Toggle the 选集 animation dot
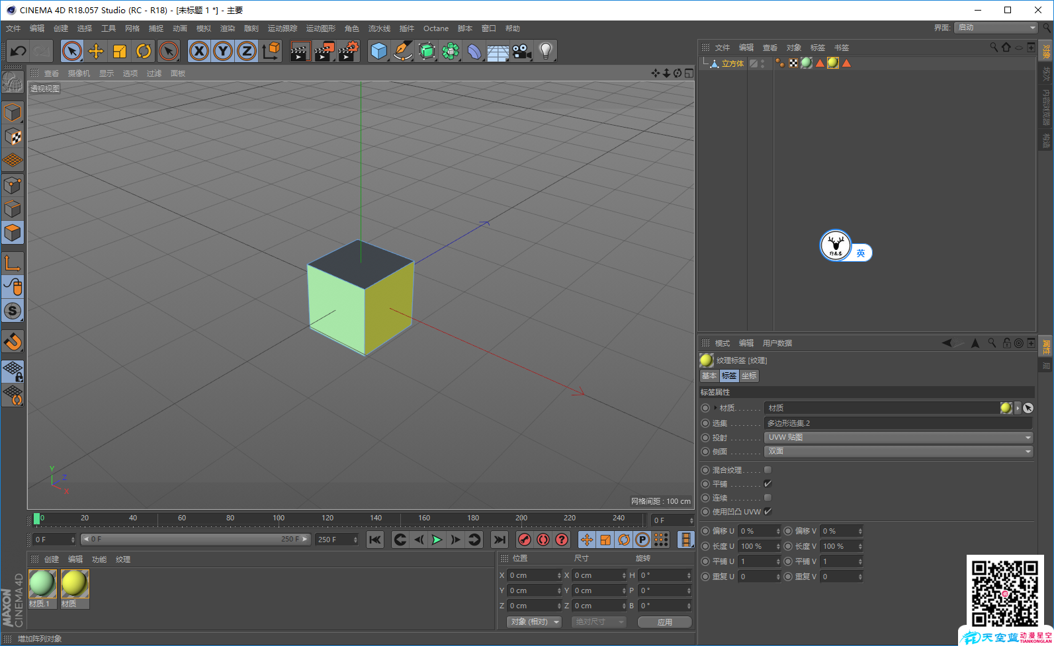Image resolution: width=1054 pixels, height=646 pixels. [x=705, y=423]
